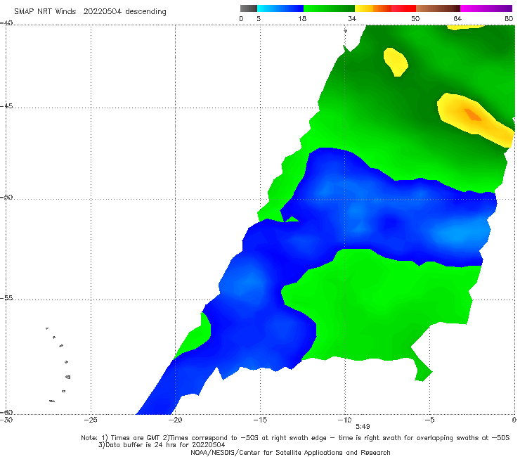Click the swath time label '5:49'

(x=363, y=426)
